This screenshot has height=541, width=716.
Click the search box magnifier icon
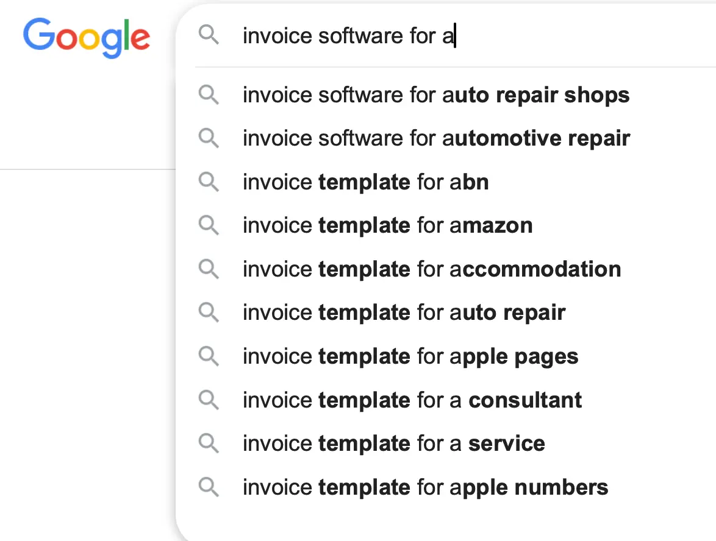pyautogui.click(x=209, y=36)
